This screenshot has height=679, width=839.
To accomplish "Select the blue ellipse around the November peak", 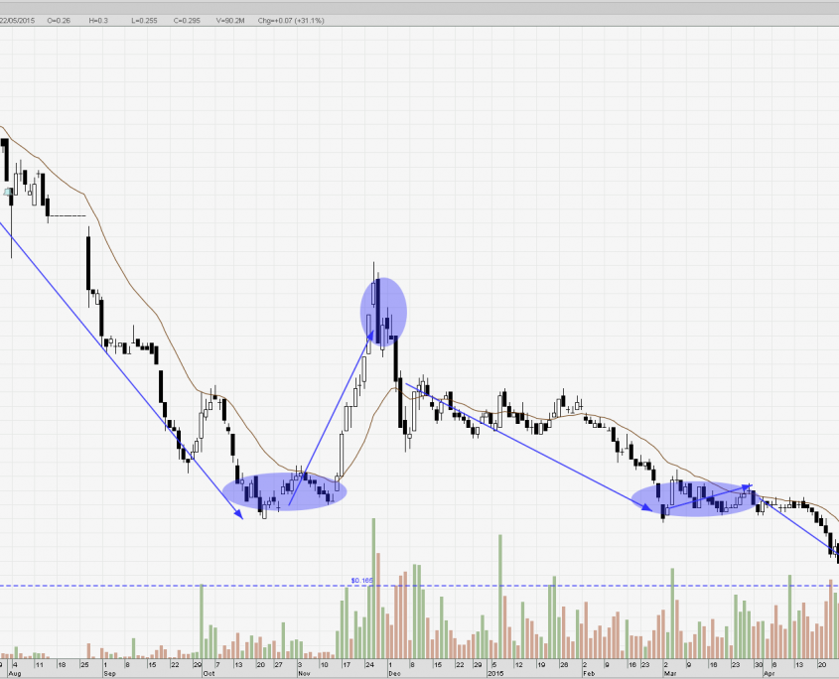I will point(383,310).
